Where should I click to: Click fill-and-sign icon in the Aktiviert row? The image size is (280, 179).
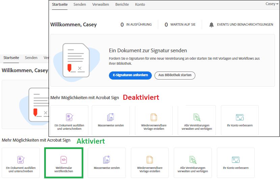pos(21,160)
